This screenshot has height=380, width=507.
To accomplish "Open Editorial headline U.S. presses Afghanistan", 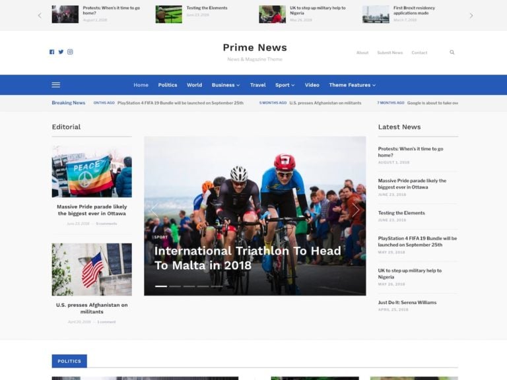I will 92,308.
